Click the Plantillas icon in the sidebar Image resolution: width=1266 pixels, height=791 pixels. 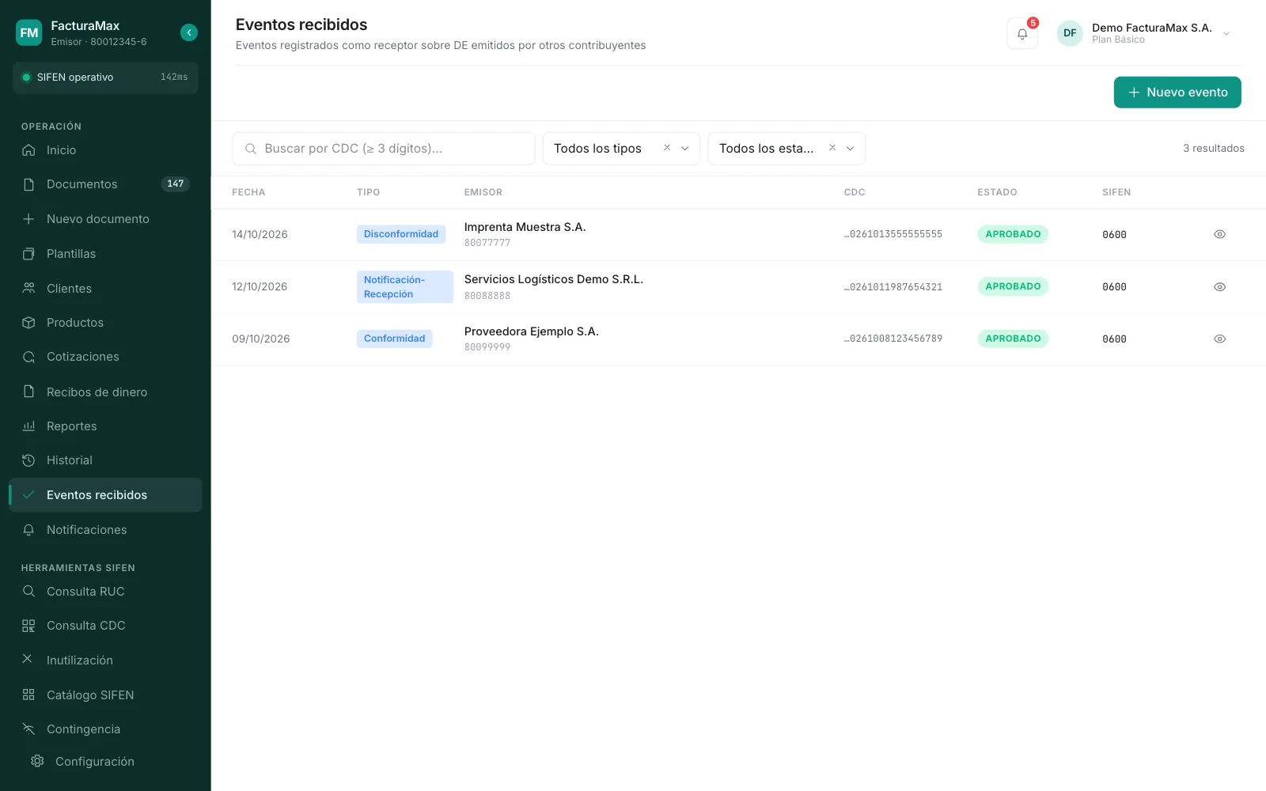(x=28, y=254)
